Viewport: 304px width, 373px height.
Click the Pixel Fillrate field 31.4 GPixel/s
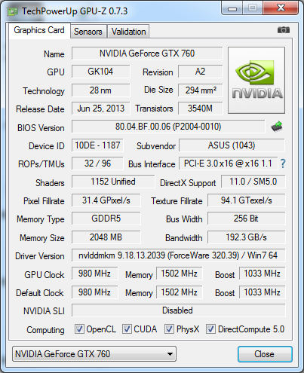[x=106, y=200]
